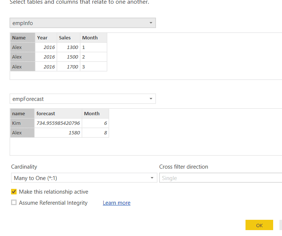Click the Cross filter direction Single field
This screenshot has height=236, width=282.
coord(221,178)
